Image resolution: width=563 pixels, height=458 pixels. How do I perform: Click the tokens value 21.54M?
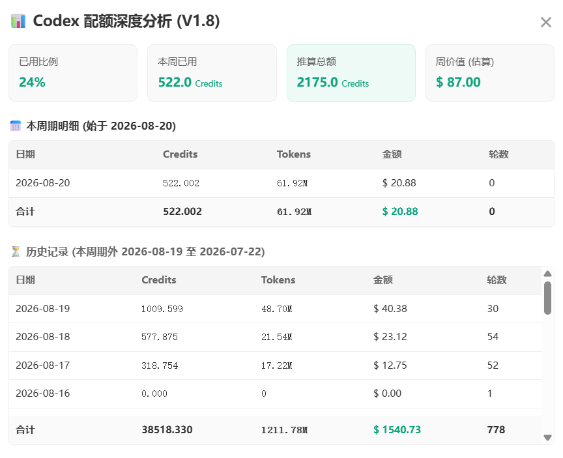tap(277, 337)
